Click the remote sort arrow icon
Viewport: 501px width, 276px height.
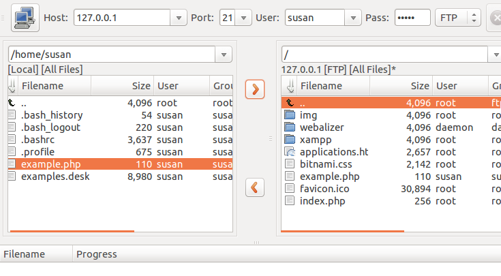(290, 86)
